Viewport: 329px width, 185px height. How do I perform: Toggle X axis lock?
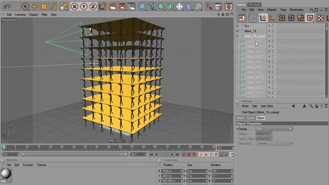75,7
